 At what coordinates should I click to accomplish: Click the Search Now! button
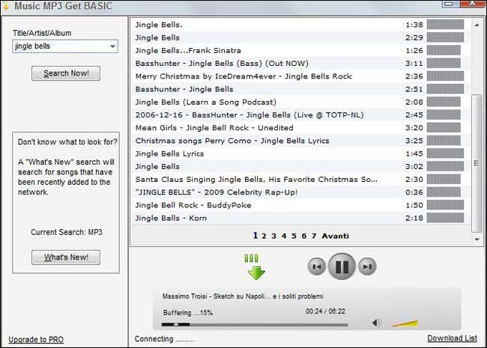tap(66, 73)
